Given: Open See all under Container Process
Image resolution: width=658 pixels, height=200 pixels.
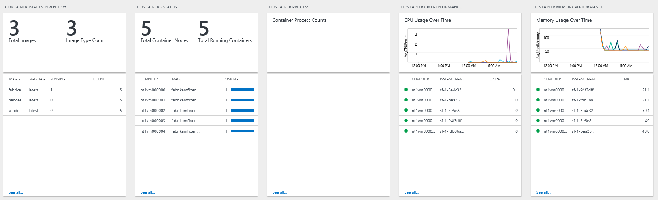Looking at the screenshot, I should pos(279,192).
